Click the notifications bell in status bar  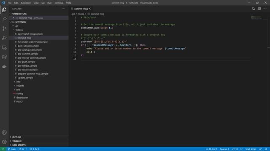(x=266, y=149)
